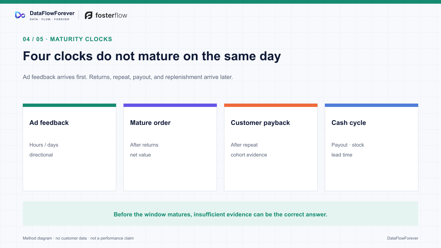Click the fosterflow wordmark
The image size is (441, 248).
(x=111, y=15)
